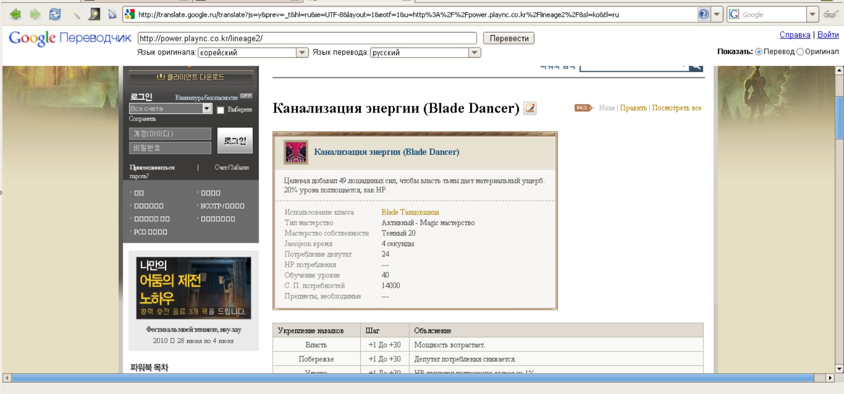The height and width of the screenshot is (394, 844).
Task: Click the Войти link
Action: 828,35
